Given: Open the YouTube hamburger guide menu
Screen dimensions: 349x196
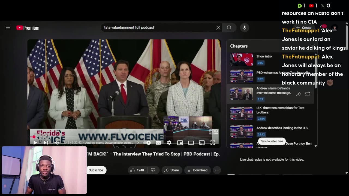Looking at the screenshot, I should tap(8, 27).
